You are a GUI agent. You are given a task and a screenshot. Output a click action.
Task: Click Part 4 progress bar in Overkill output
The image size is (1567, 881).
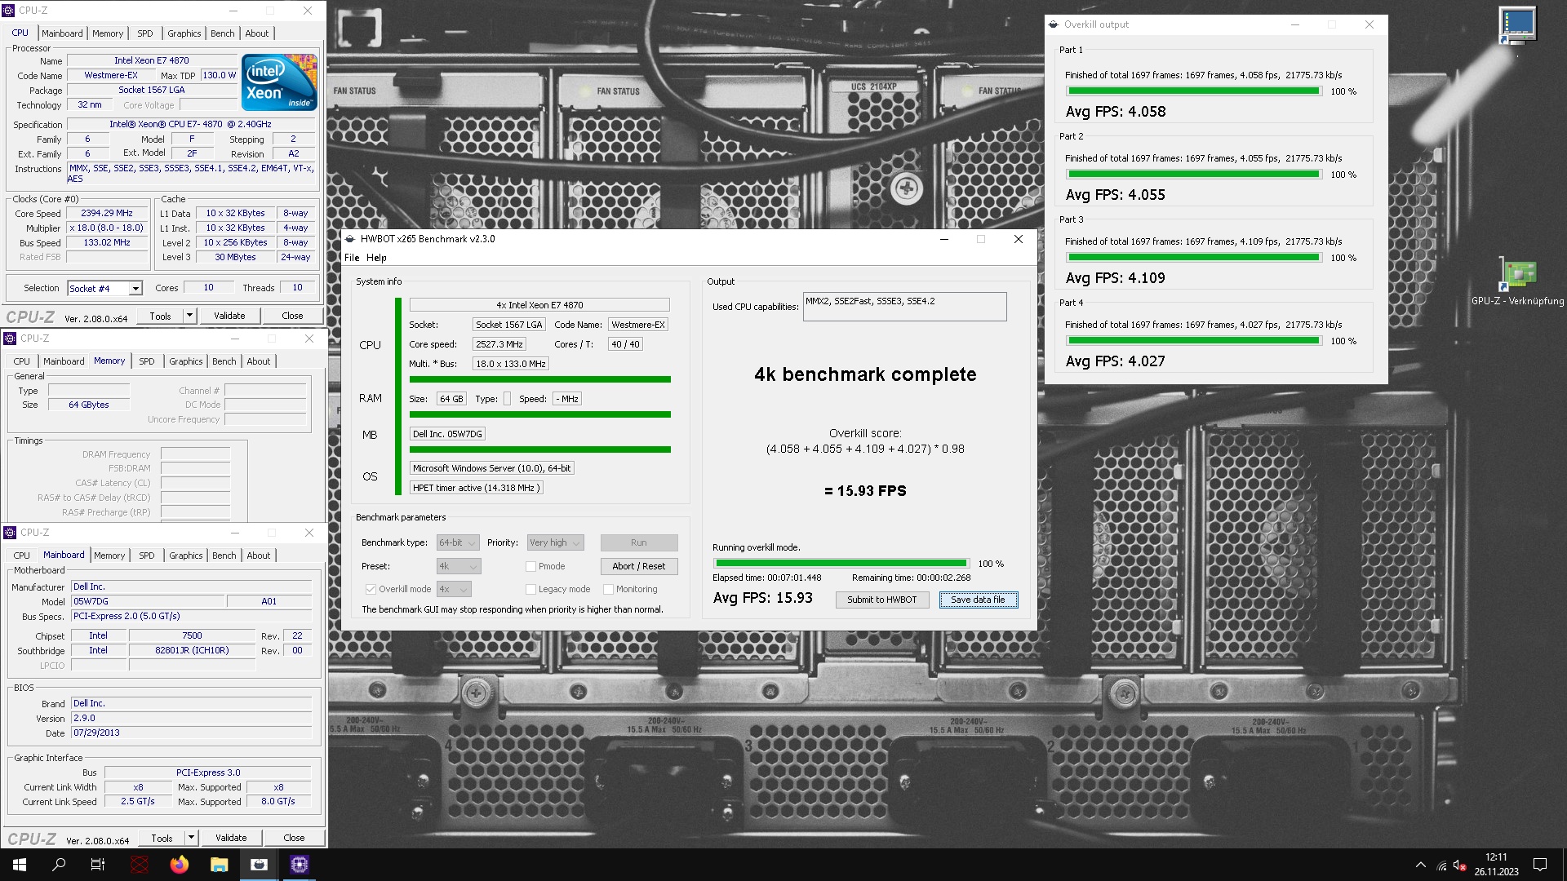(x=1194, y=341)
